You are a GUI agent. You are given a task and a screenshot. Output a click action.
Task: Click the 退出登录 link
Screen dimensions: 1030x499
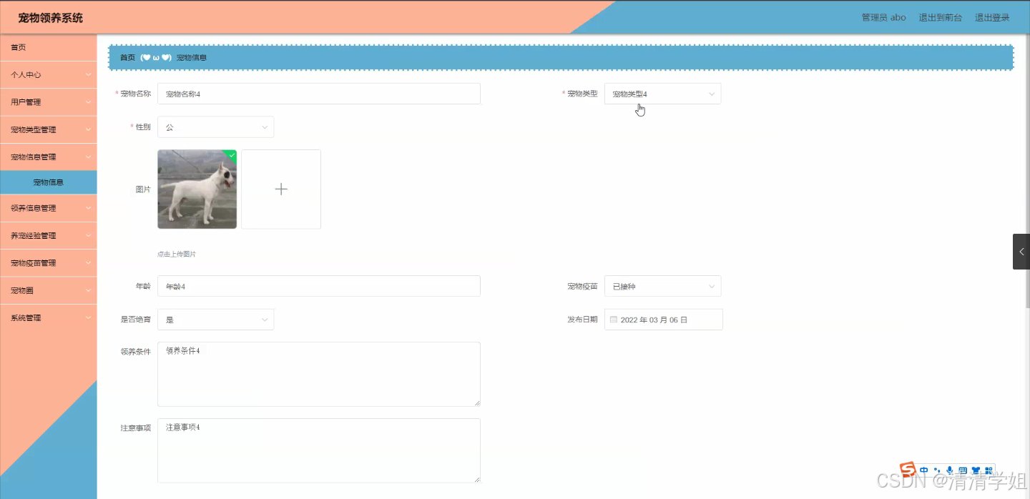point(992,17)
